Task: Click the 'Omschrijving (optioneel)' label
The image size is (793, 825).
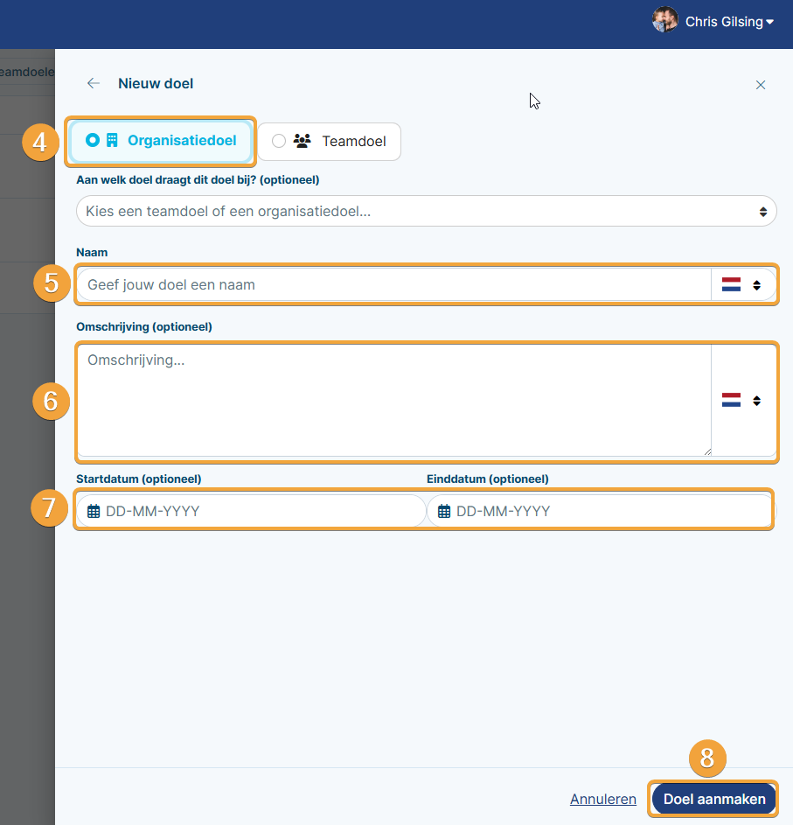Action: pyautogui.click(x=144, y=326)
